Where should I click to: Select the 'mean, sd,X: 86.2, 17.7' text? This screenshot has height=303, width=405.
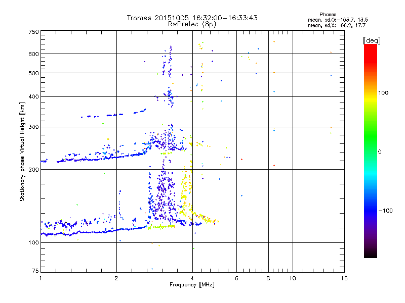click(x=337, y=25)
